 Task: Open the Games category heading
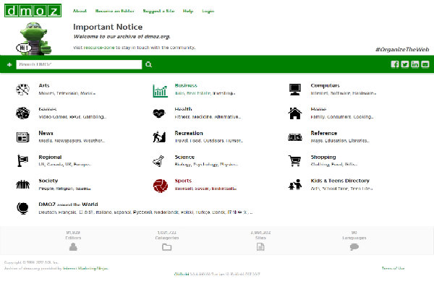(48, 109)
